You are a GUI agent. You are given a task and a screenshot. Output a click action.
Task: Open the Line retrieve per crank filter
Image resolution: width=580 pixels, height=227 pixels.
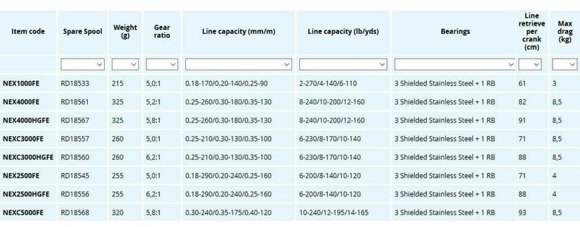530,64
